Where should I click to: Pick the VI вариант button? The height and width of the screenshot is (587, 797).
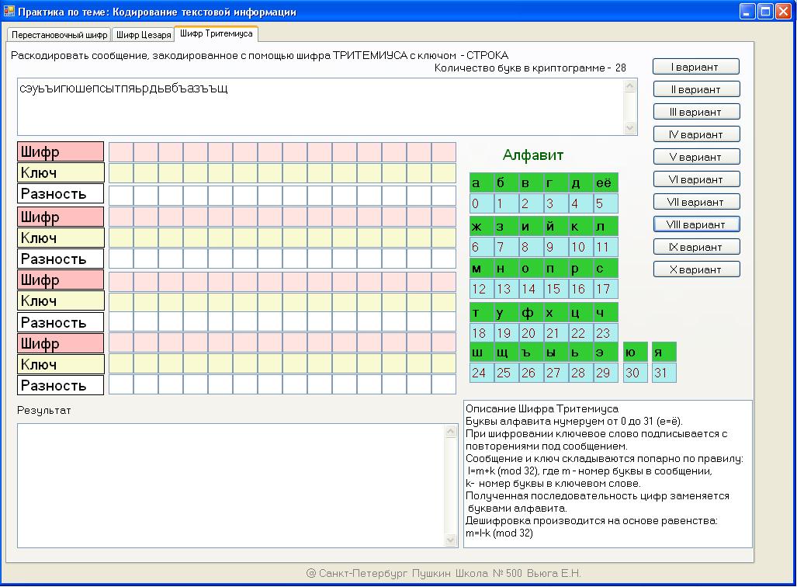(x=696, y=179)
